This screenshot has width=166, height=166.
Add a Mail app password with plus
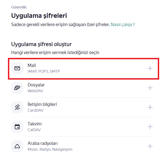tap(150, 68)
